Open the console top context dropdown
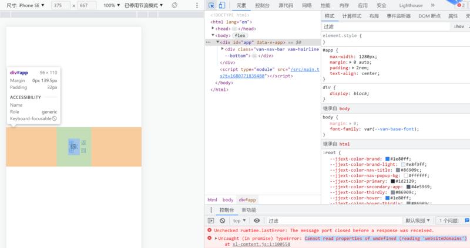470x248 pixels. click(x=239, y=220)
